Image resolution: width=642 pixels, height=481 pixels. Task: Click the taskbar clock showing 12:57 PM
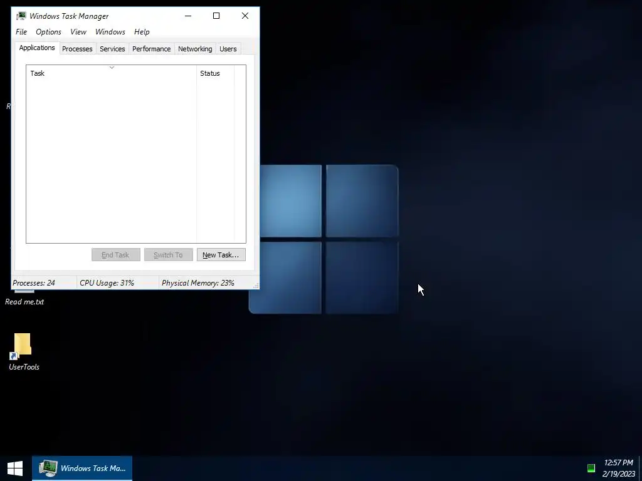click(619, 468)
